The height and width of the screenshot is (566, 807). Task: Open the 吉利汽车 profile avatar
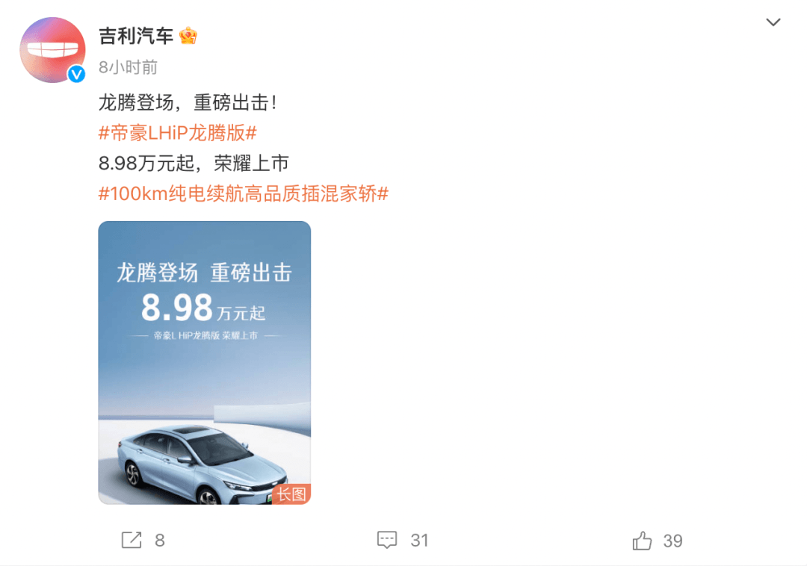coord(52,50)
